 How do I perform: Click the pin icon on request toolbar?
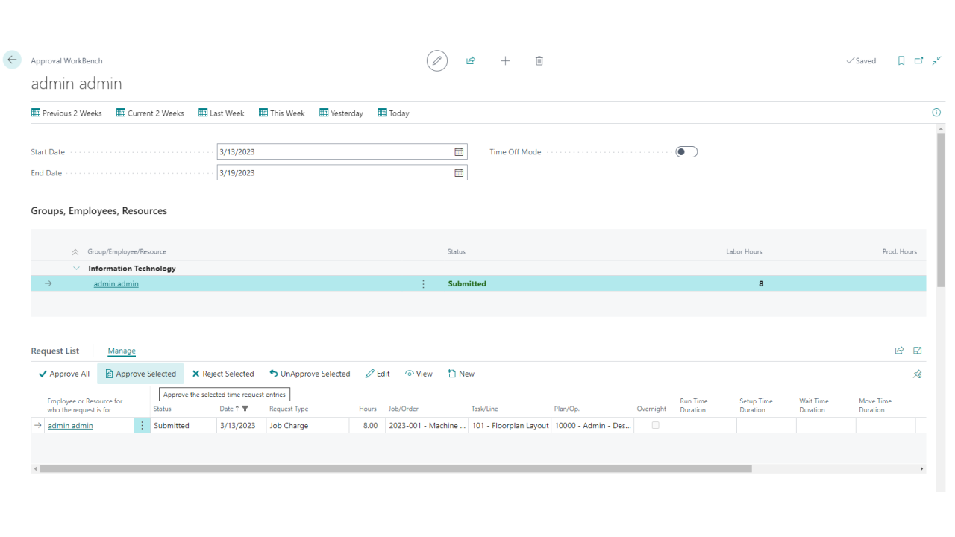click(x=918, y=374)
